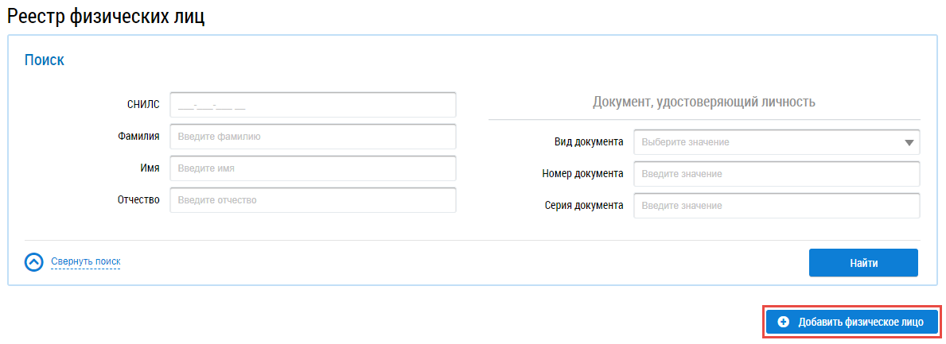Image resolution: width=946 pixels, height=344 pixels.
Task: Focus the Введите отчество field
Action: pyautogui.click(x=313, y=200)
